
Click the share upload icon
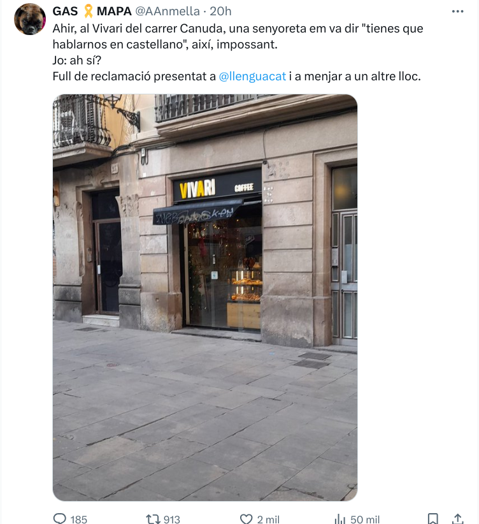click(x=457, y=519)
